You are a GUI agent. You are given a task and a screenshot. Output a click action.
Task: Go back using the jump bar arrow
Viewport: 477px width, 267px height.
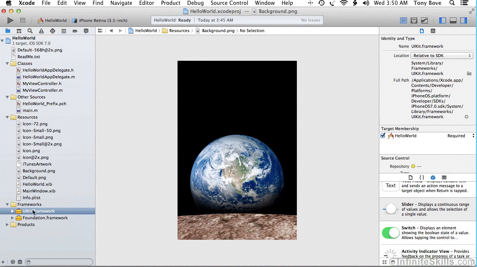pyautogui.click(x=111, y=31)
